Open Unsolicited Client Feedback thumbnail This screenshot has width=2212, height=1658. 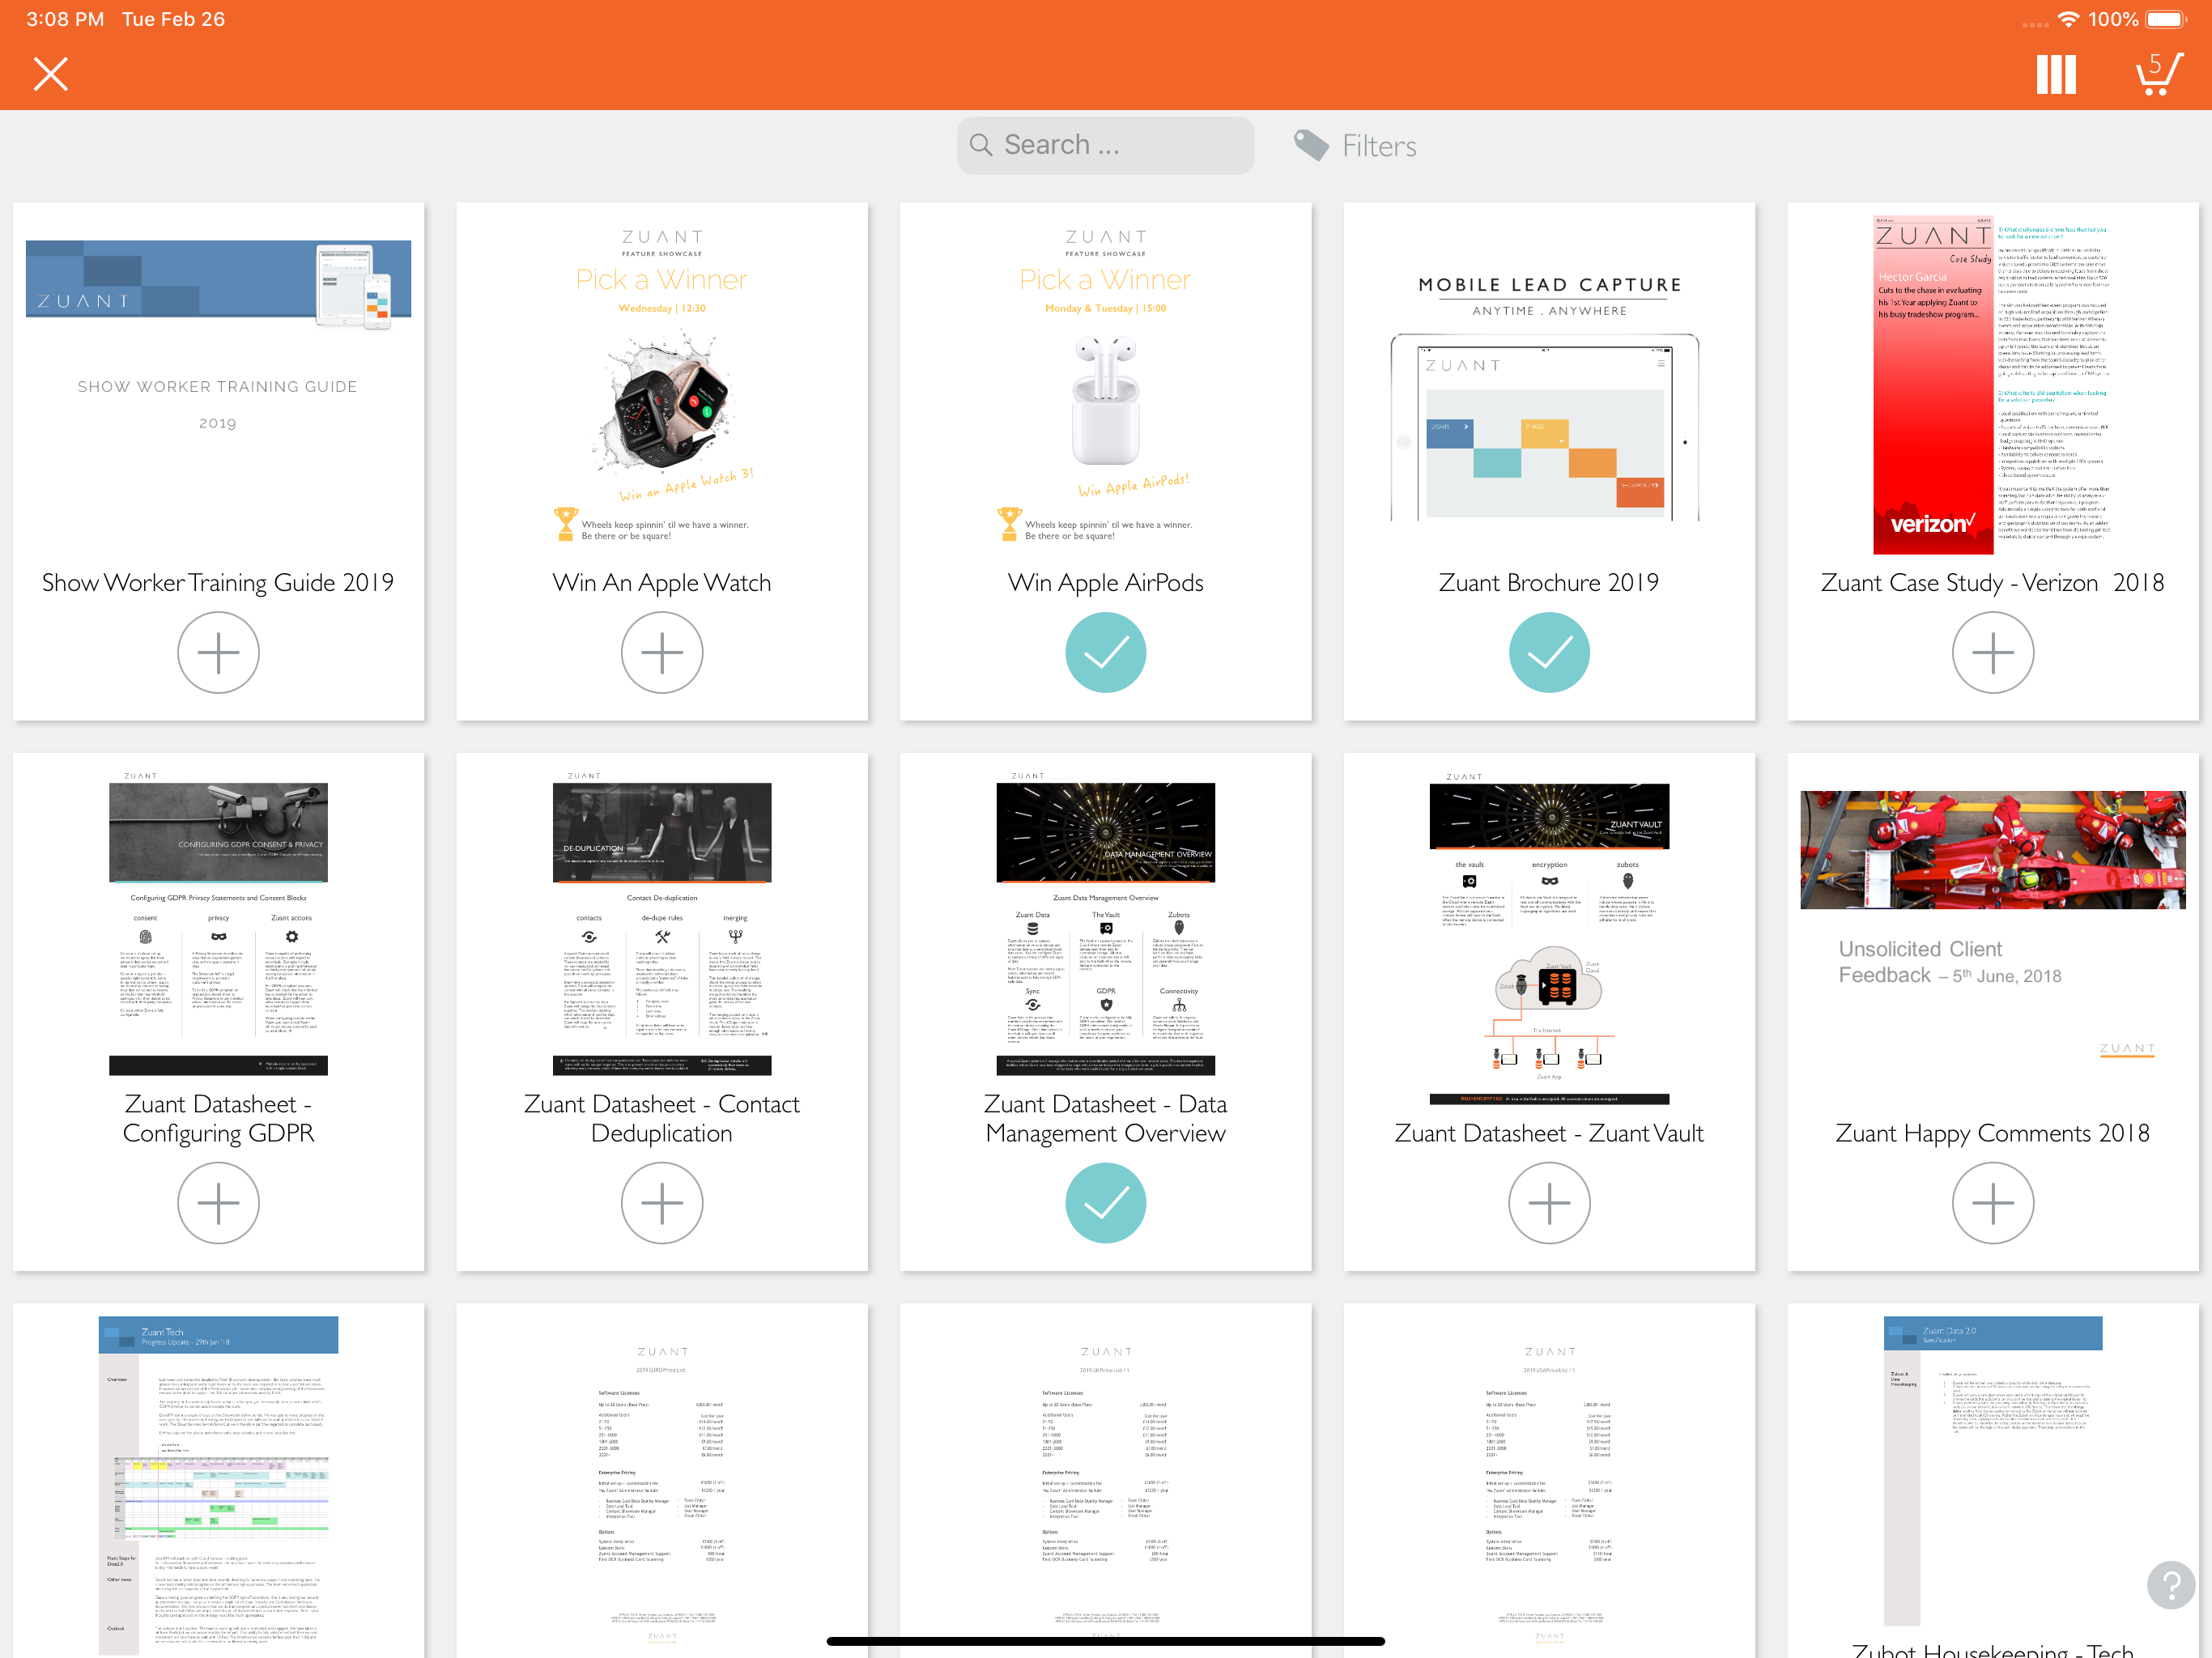pos(1993,925)
